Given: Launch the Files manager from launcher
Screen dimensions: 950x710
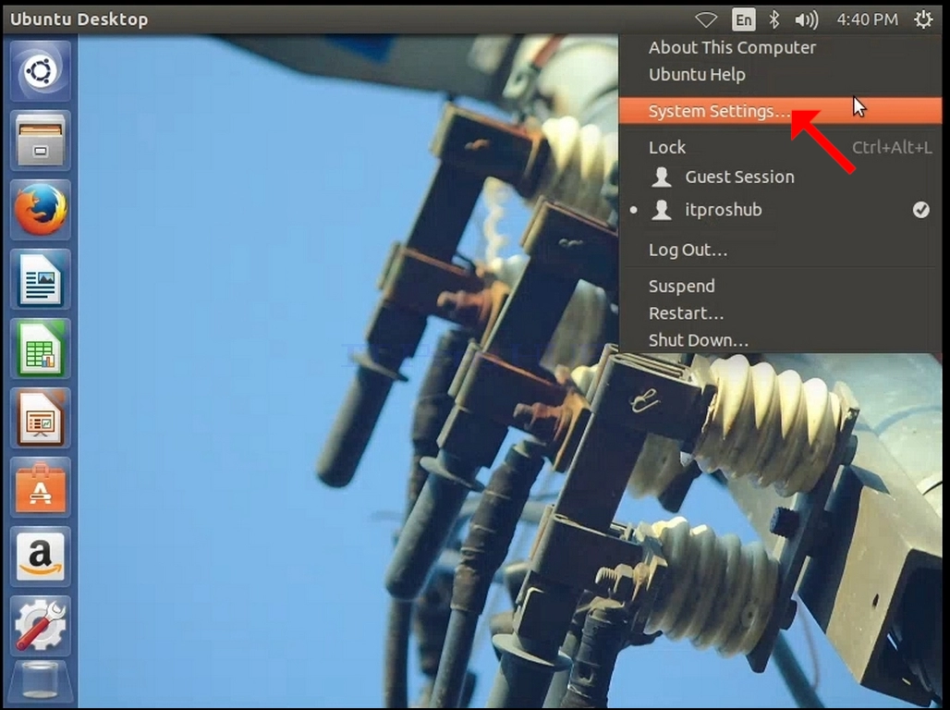Looking at the screenshot, I should coord(40,141).
